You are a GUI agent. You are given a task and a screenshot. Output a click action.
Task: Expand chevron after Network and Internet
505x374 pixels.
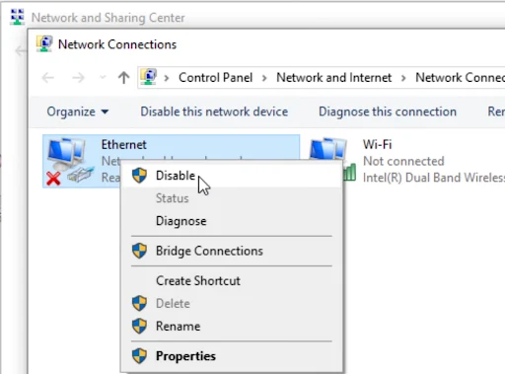click(x=403, y=78)
